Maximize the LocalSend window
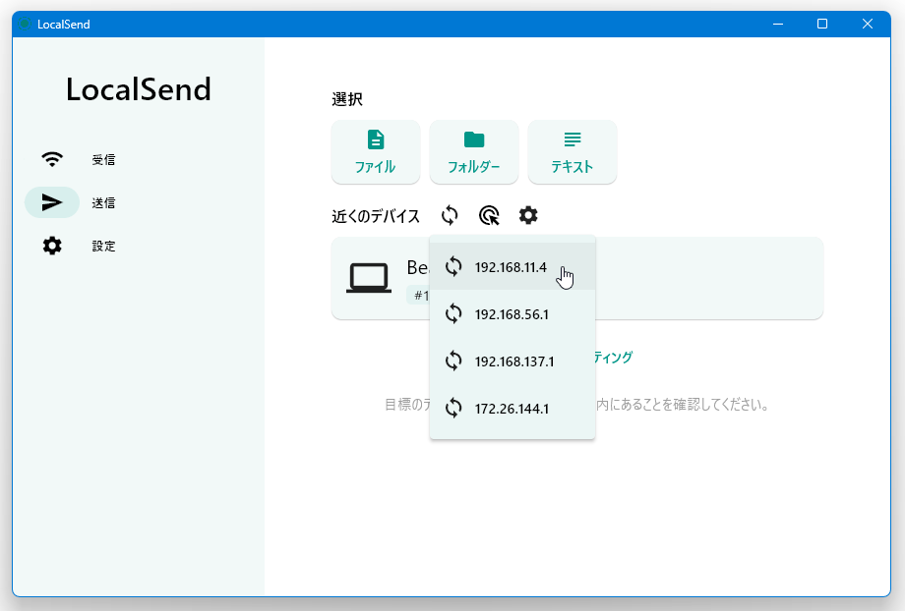 pos(822,24)
